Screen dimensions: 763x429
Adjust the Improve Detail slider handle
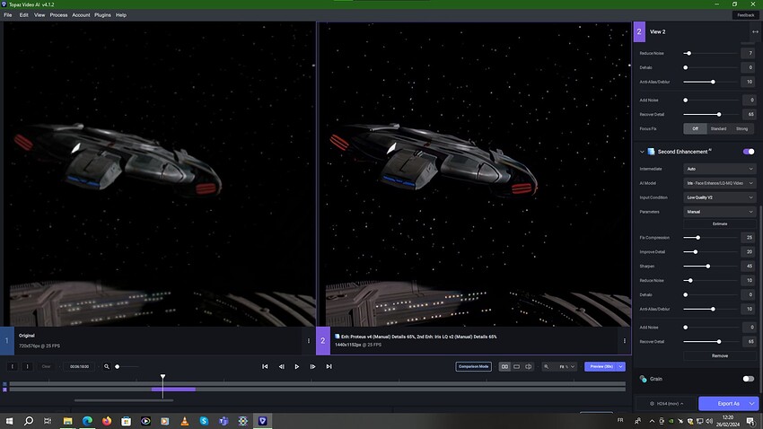(696, 252)
